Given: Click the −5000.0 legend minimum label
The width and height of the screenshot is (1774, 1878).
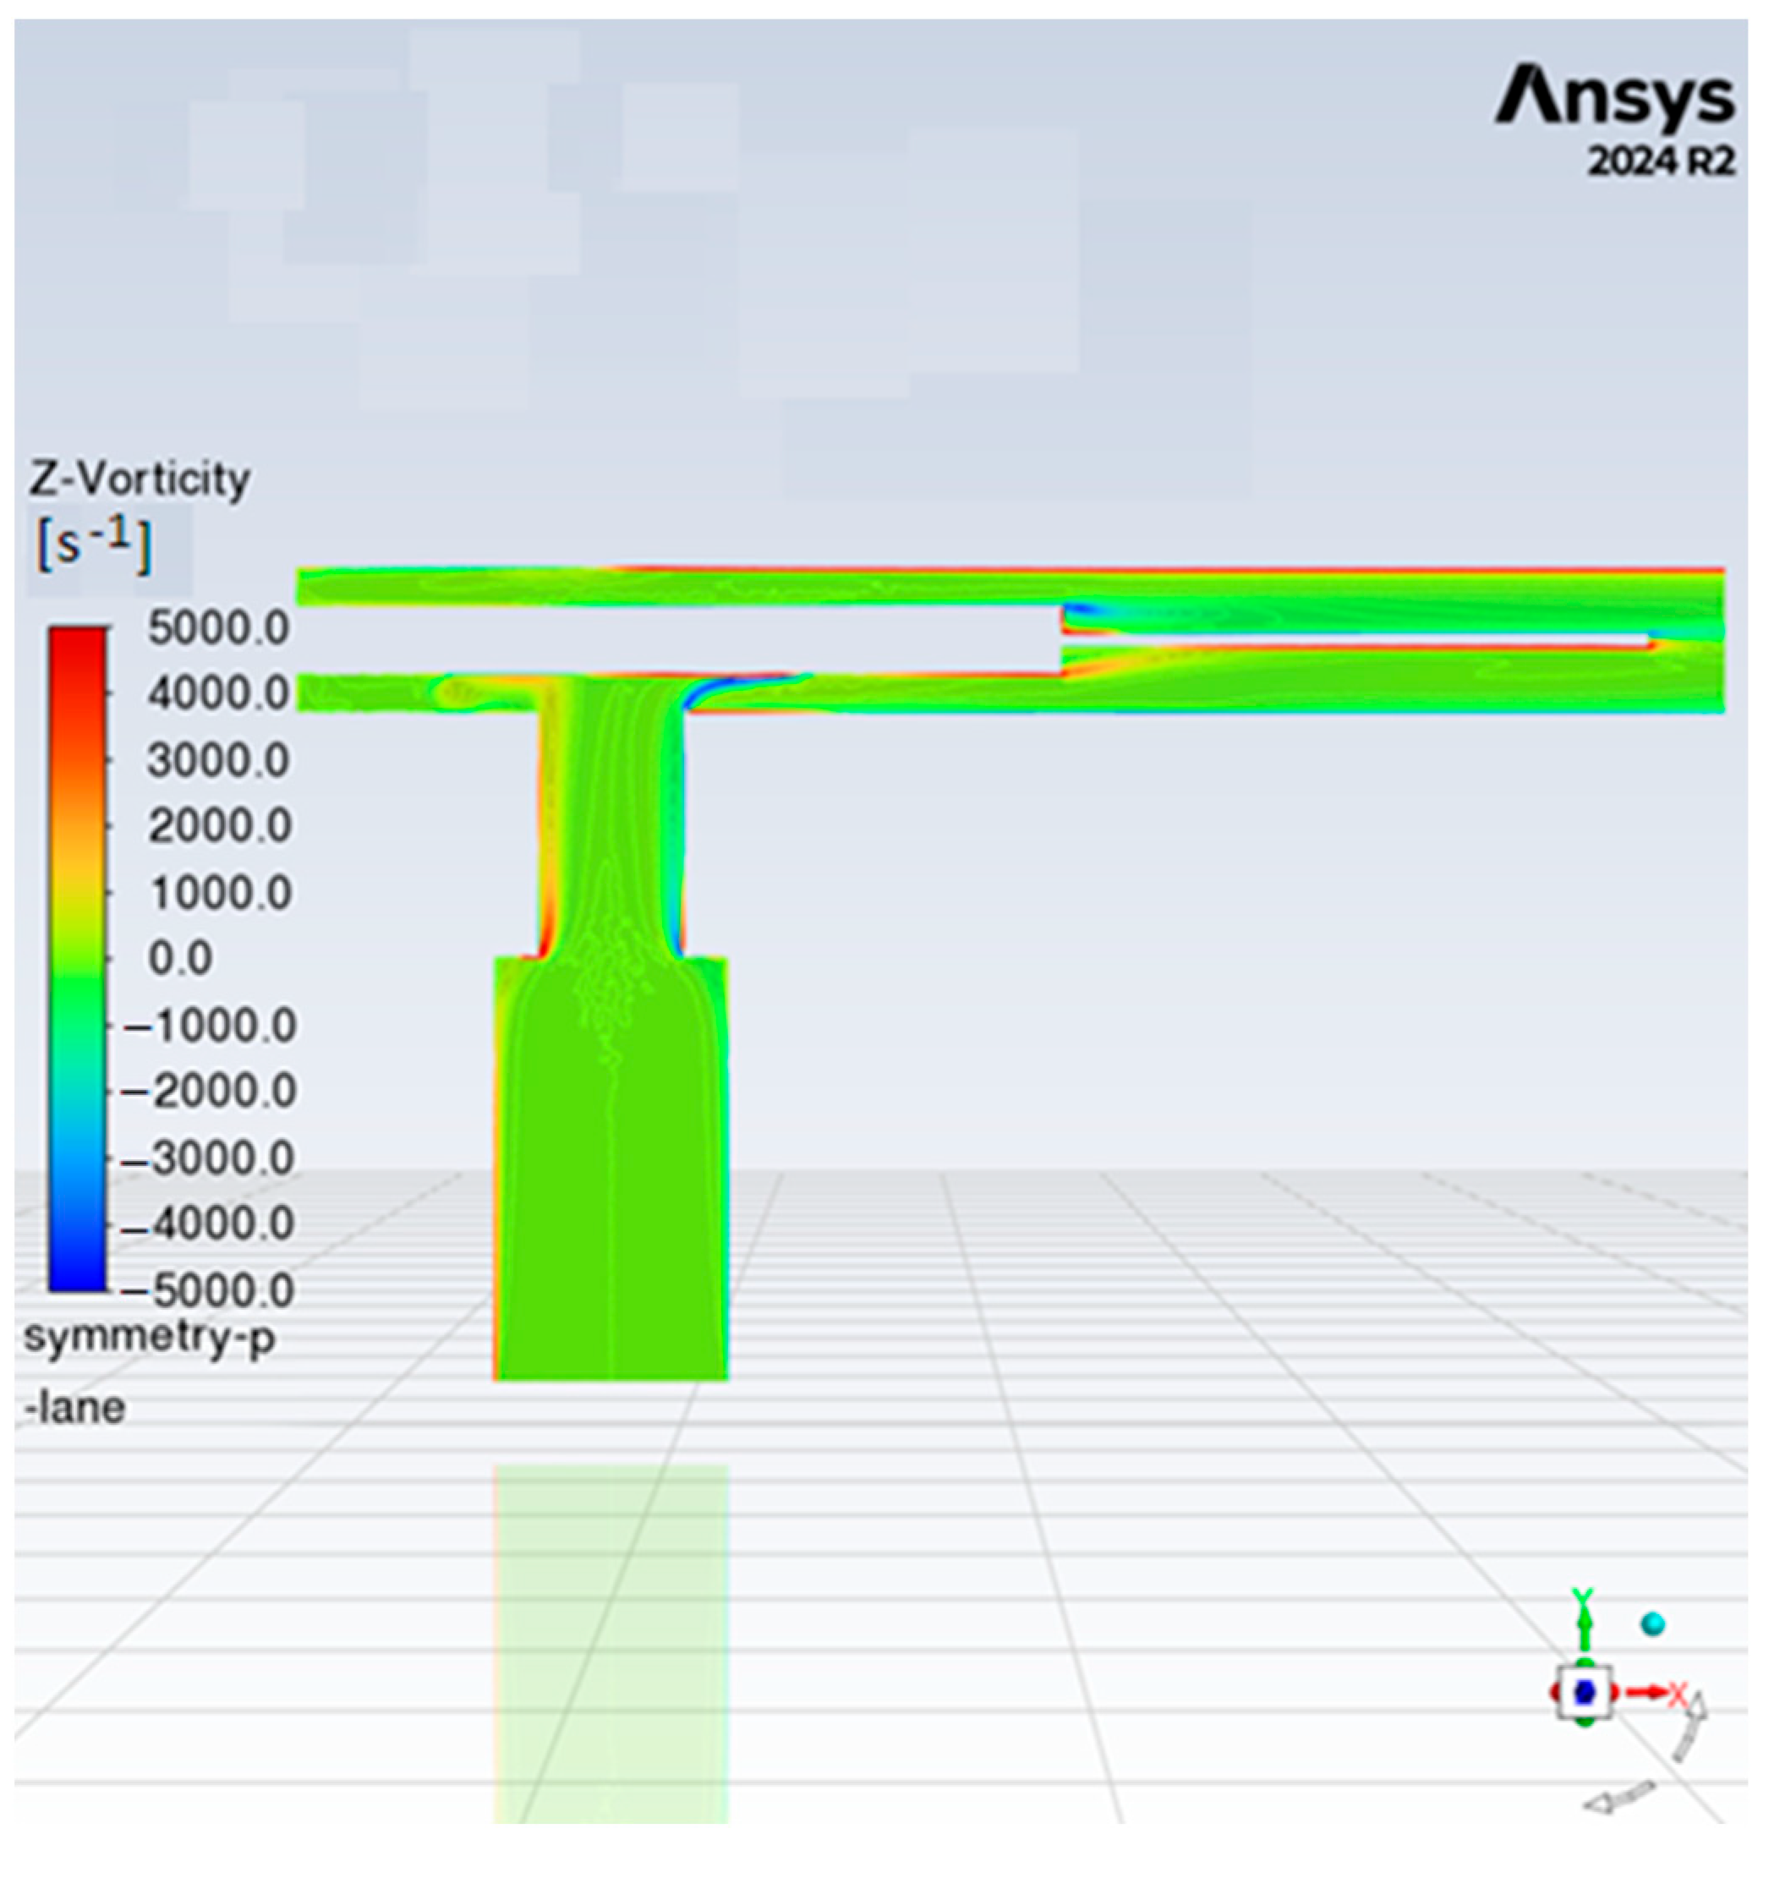Looking at the screenshot, I should 210,1289.
